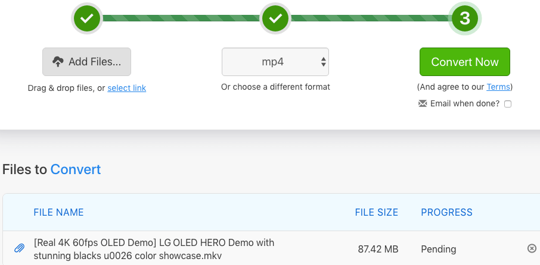Click the striped progress bar between steps 1 and 2
Image resolution: width=540 pixels, height=265 pixels.
click(x=181, y=18)
